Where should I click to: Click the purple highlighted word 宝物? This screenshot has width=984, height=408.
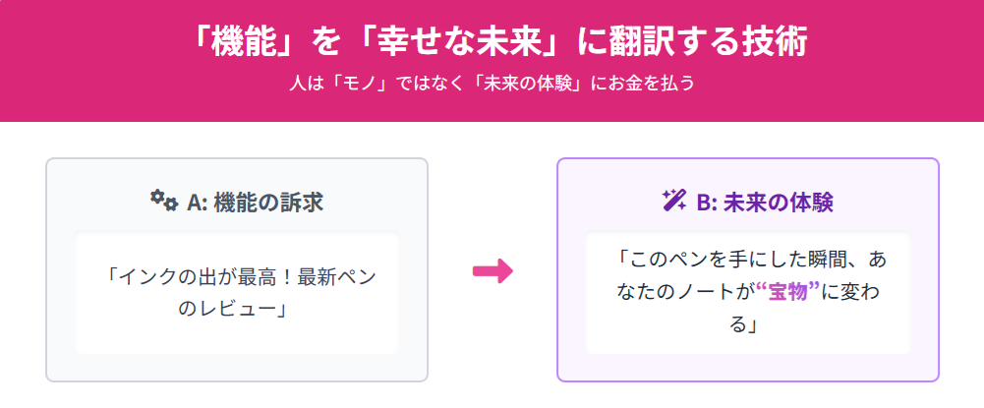pos(789,292)
